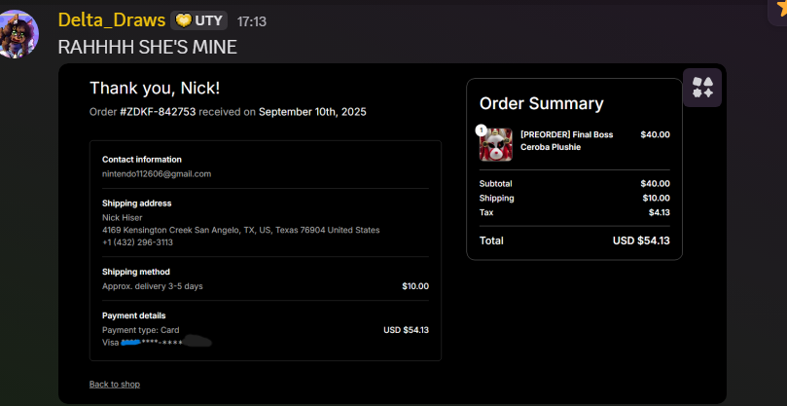The width and height of the screenshot is (787, 406).
Task: Click the heart icon in the UTY tag
Action: click(x=183, y=20)
